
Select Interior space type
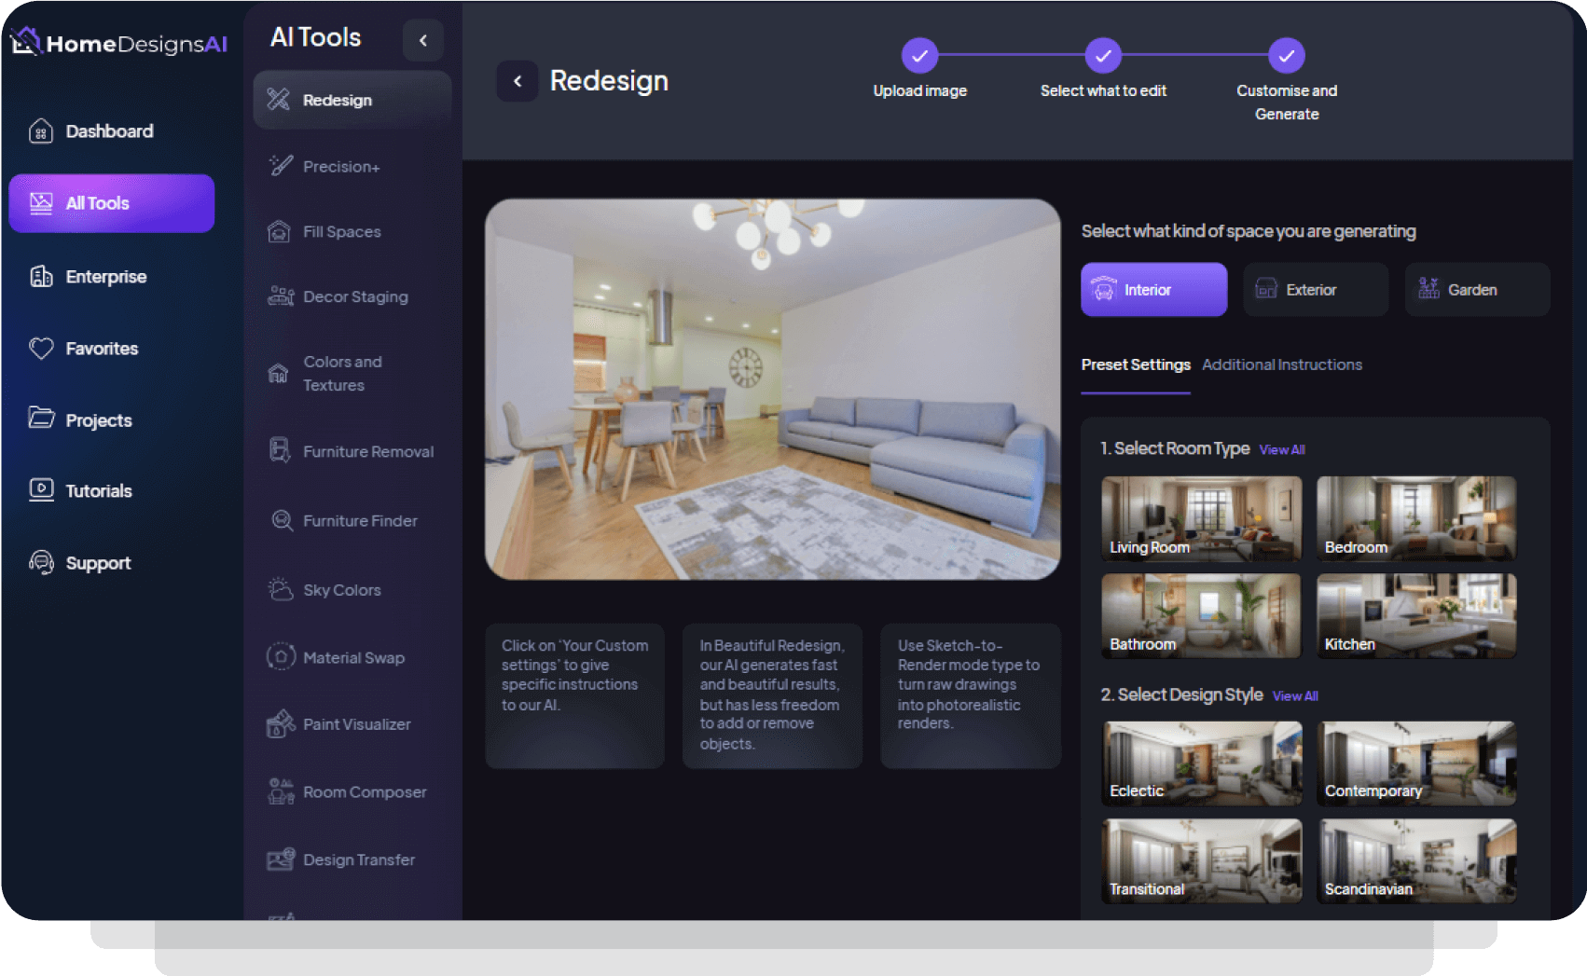point(1153,290)
